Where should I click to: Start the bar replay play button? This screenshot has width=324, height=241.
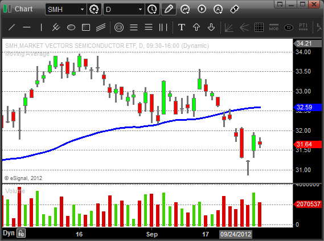(202, 9)
